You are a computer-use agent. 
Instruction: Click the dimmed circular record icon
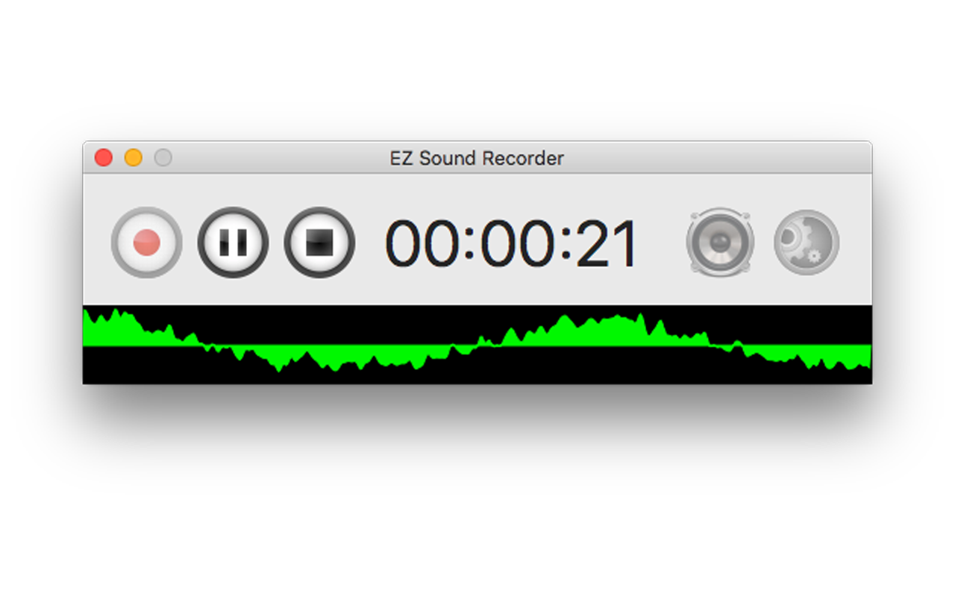point(147,243)
